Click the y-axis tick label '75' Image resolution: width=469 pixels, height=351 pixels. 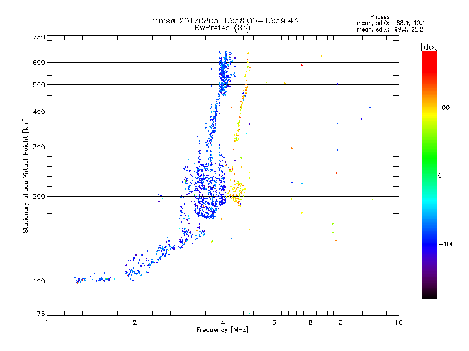point(41,314)
